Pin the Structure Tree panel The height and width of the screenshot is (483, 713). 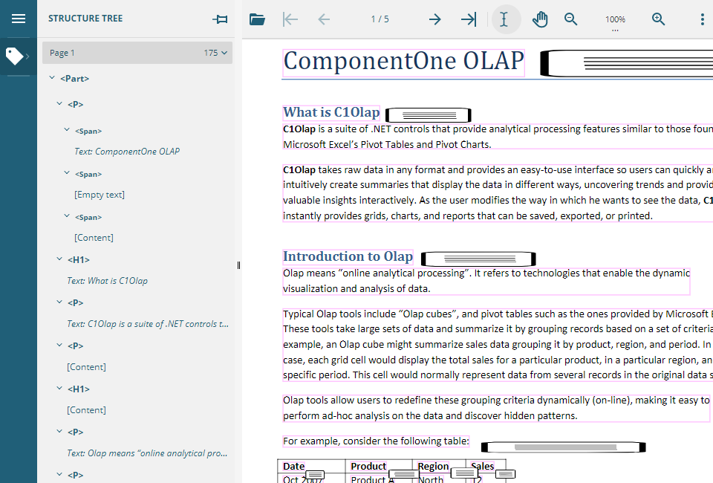pos(220,19)
